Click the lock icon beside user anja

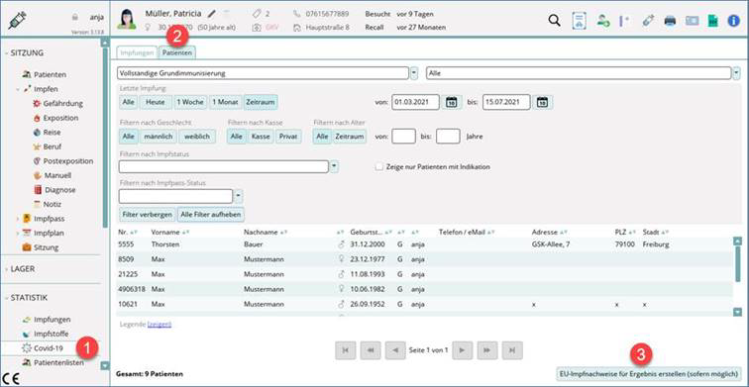coord(75,17)
